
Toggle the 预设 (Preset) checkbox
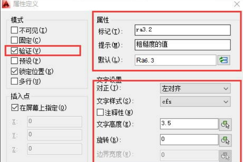(15, 61)
